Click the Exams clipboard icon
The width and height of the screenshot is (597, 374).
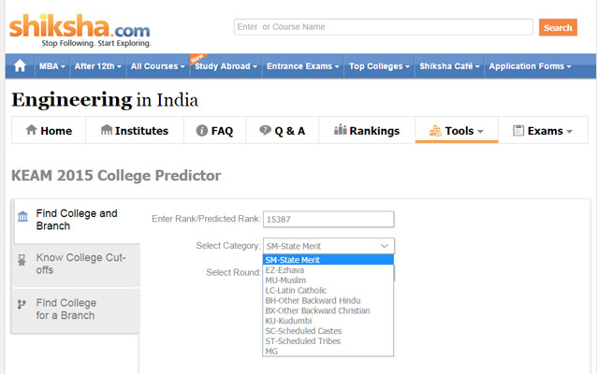[x=518, y=131]
